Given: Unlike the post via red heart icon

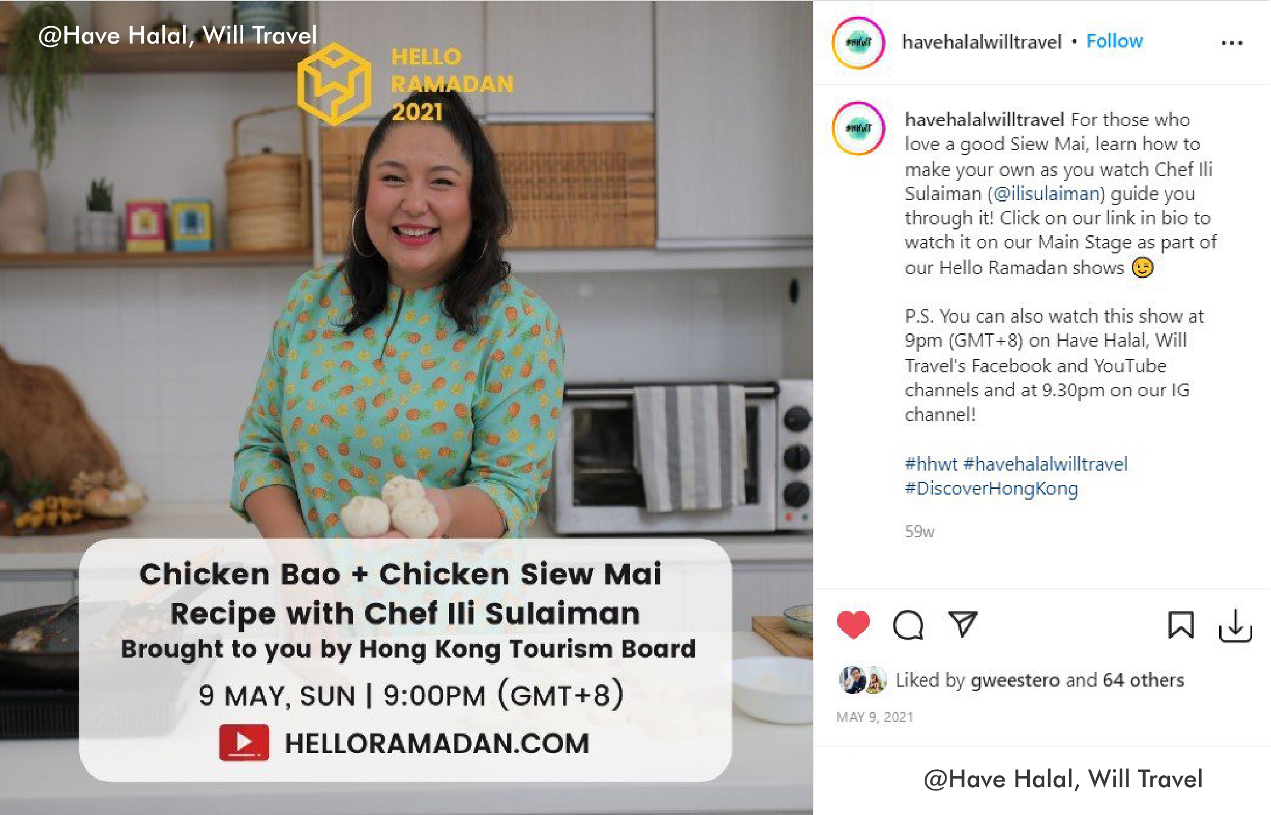Looking at the screenshot, I should pos(853,625).
